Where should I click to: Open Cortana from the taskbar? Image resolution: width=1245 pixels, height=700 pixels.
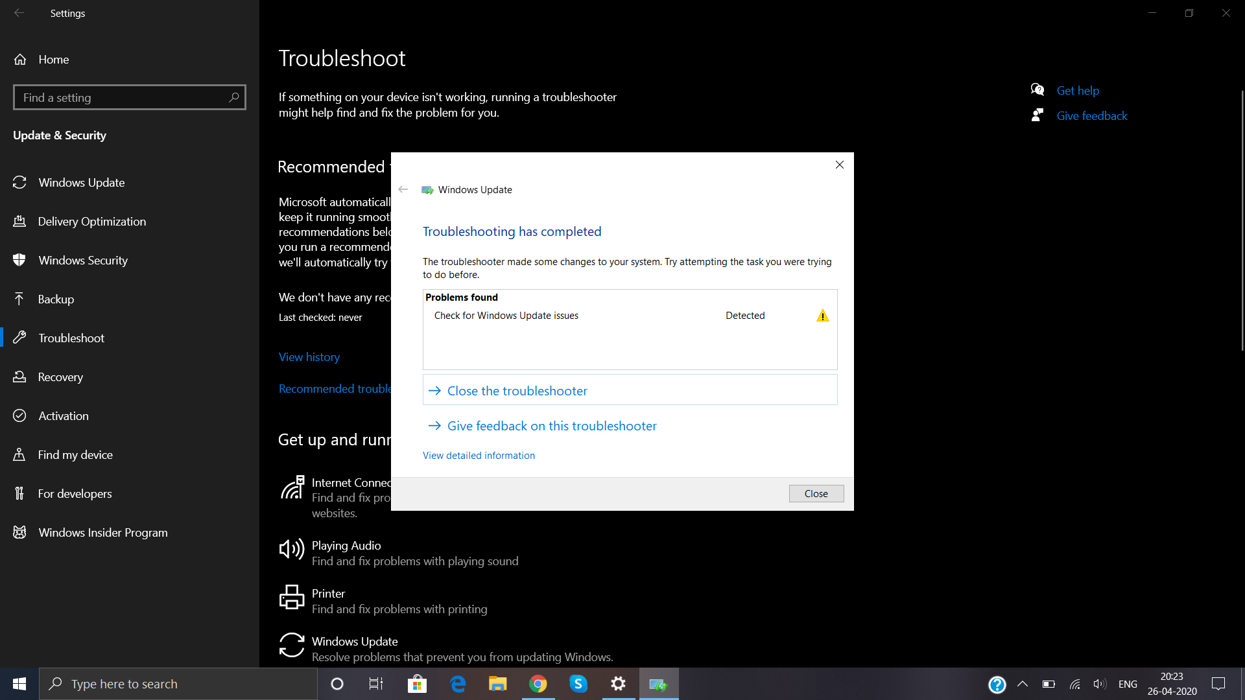pos(337,684)
